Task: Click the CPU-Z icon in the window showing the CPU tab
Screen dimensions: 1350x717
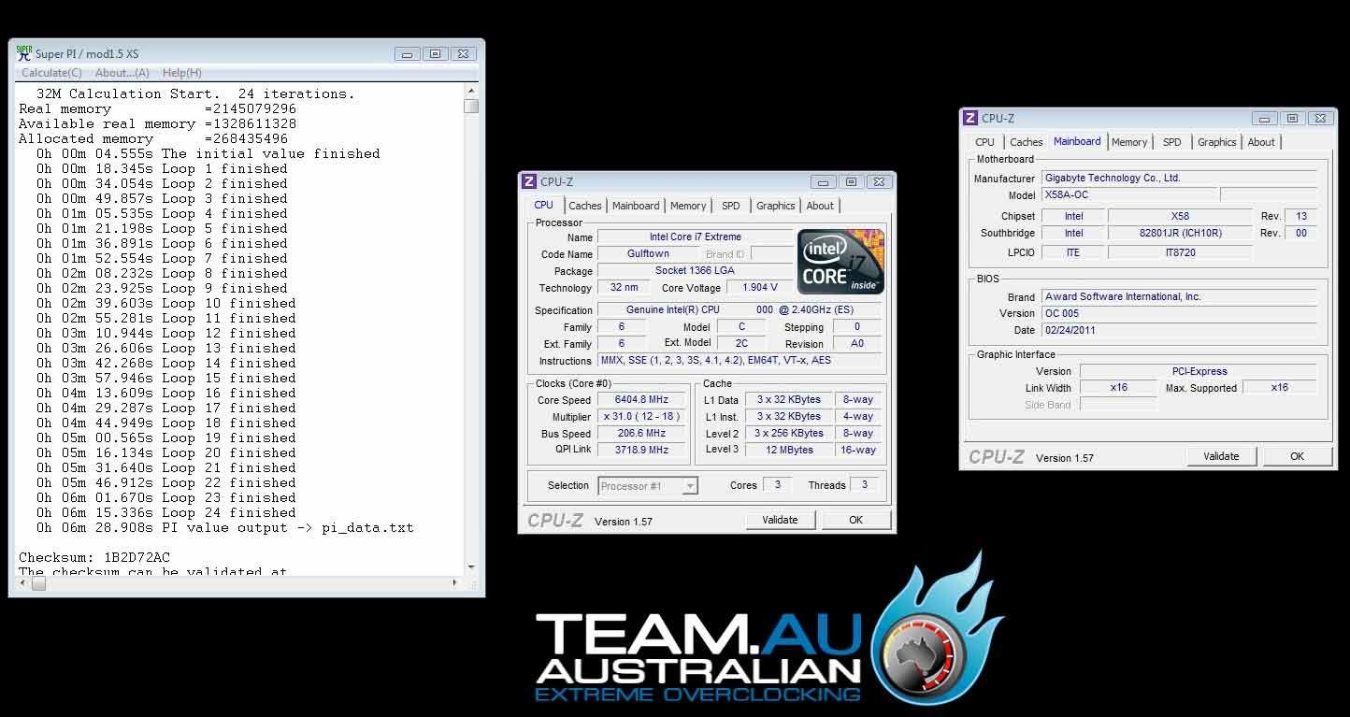Action: pyautogui.click(x=529, y=182)
